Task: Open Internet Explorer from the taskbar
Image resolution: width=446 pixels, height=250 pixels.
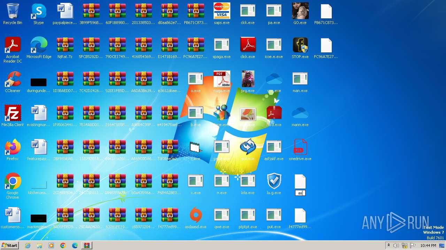Action: click(28, 245)
